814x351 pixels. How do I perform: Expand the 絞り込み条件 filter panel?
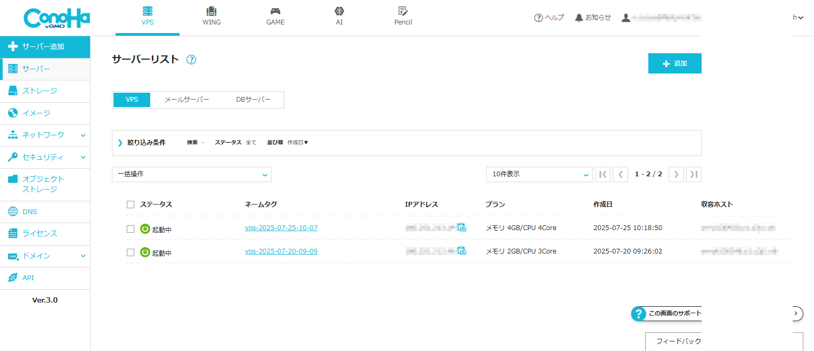click(x=142, y=143)
